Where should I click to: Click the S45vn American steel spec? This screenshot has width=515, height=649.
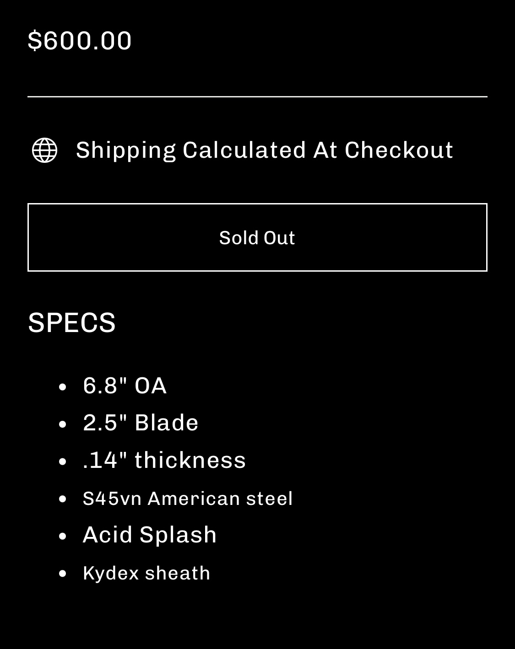188,499
